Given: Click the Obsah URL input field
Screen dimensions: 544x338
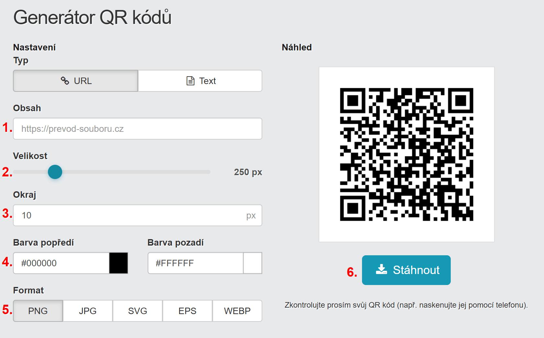Looking at the screenshot, I should click(138, 129).
